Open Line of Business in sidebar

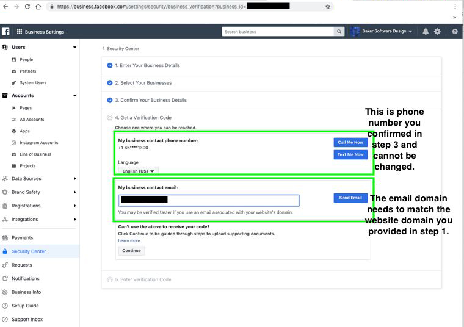(x=35, y=154)
